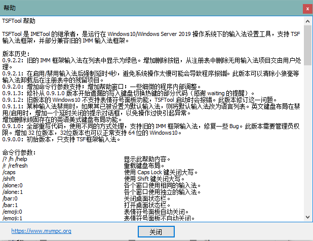Image resolution: width=313 pixels, height=241 pixels.
Task: Click the "/r /refresh" parameter text
Action: pos(15,166)
